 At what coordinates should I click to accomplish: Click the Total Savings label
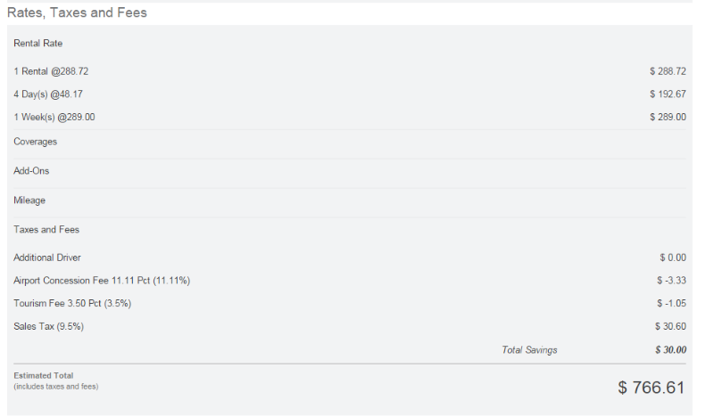point(529,350)
